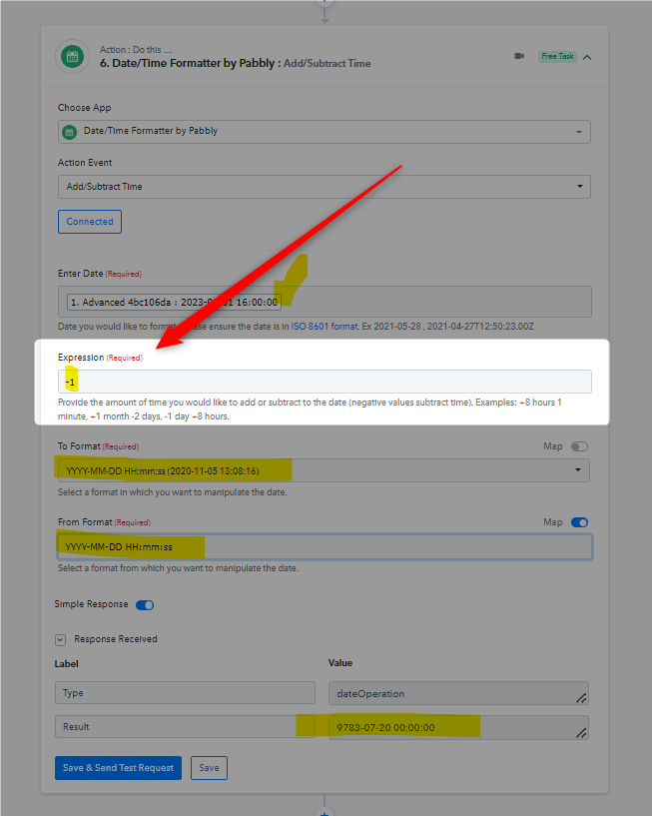The height and width of the screenshot is (816, 652).
Task: Toggle the Map switch for To Format
Action: pos(579,446)
